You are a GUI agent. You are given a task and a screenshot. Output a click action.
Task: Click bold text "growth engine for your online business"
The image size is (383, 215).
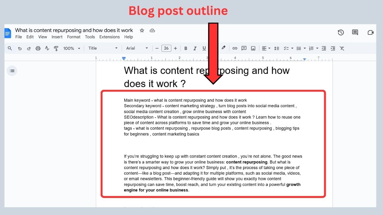coord(212,187)
